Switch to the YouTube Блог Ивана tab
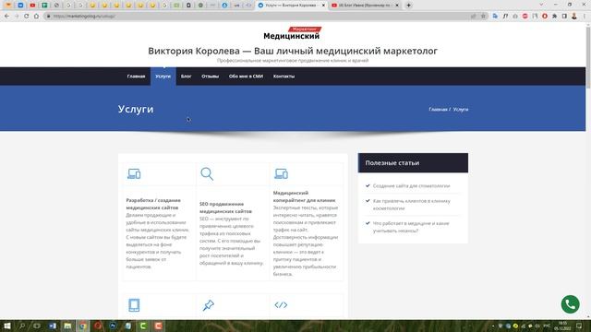Viewport: 591px width, 332px height. point(365,6)
